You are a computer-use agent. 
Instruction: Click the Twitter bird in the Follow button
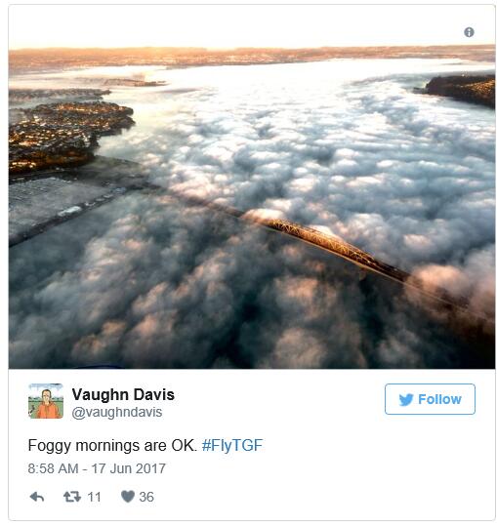(406, 399)
